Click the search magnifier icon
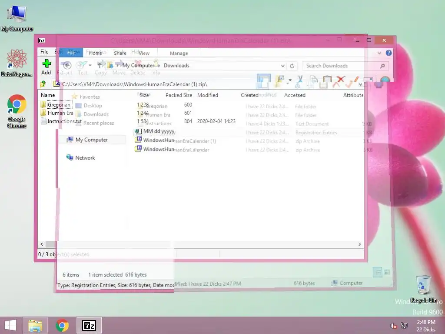The image size is (445, 334). pyautogui.click(x=382, y=66)
